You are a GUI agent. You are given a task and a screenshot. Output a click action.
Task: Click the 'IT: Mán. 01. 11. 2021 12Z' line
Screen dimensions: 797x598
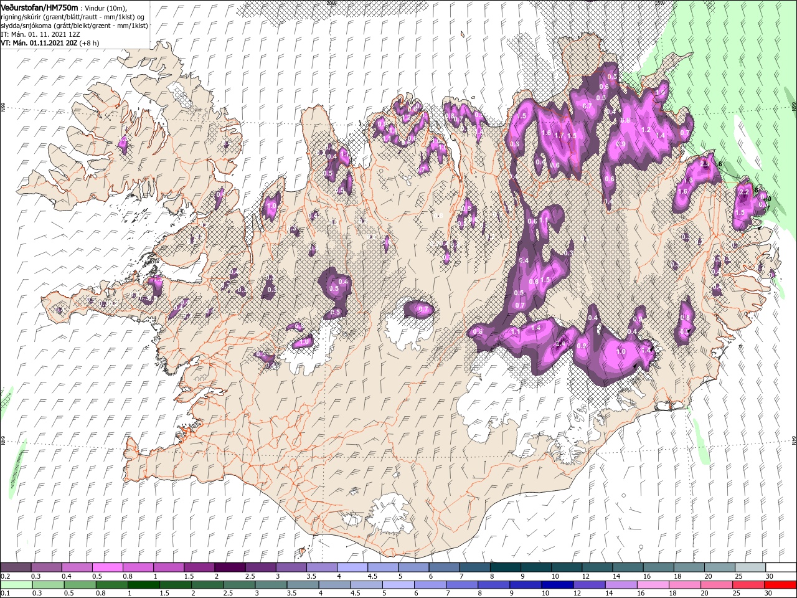[40, 34]
